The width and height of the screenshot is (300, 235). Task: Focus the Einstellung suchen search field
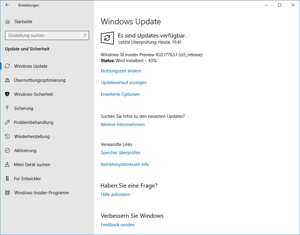[47, 35]
